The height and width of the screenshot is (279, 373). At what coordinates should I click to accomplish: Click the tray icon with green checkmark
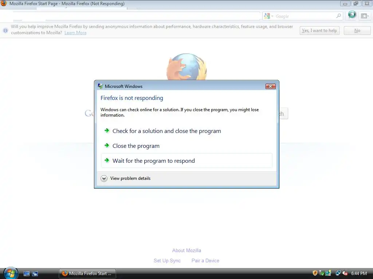coord(321,273)
